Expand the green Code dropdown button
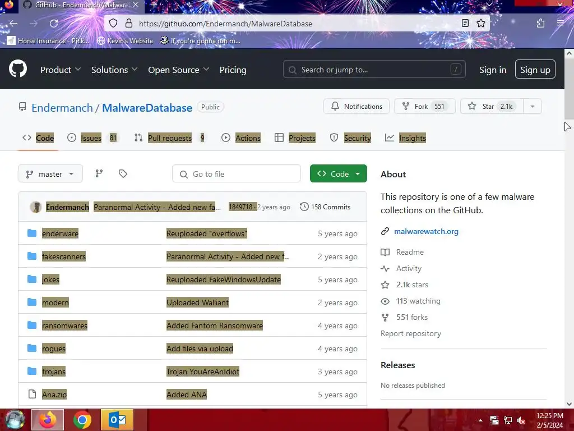This screenshot has width=574, height=431. click(338, 174)
